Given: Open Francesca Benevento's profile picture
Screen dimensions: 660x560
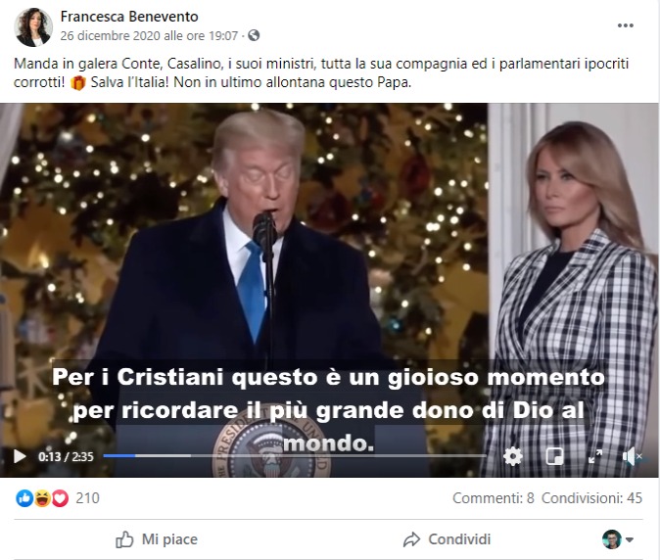Looking at the screenshot, I should (33, 27).
